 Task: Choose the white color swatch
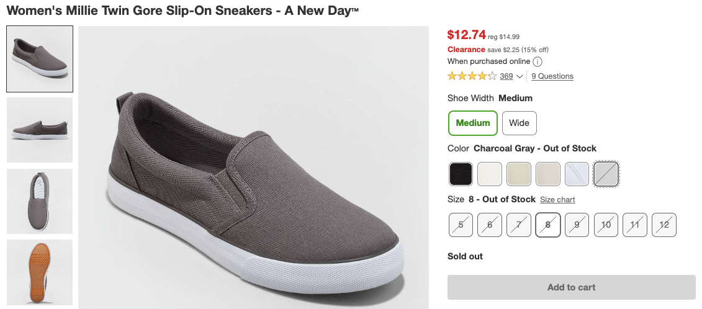490,174
